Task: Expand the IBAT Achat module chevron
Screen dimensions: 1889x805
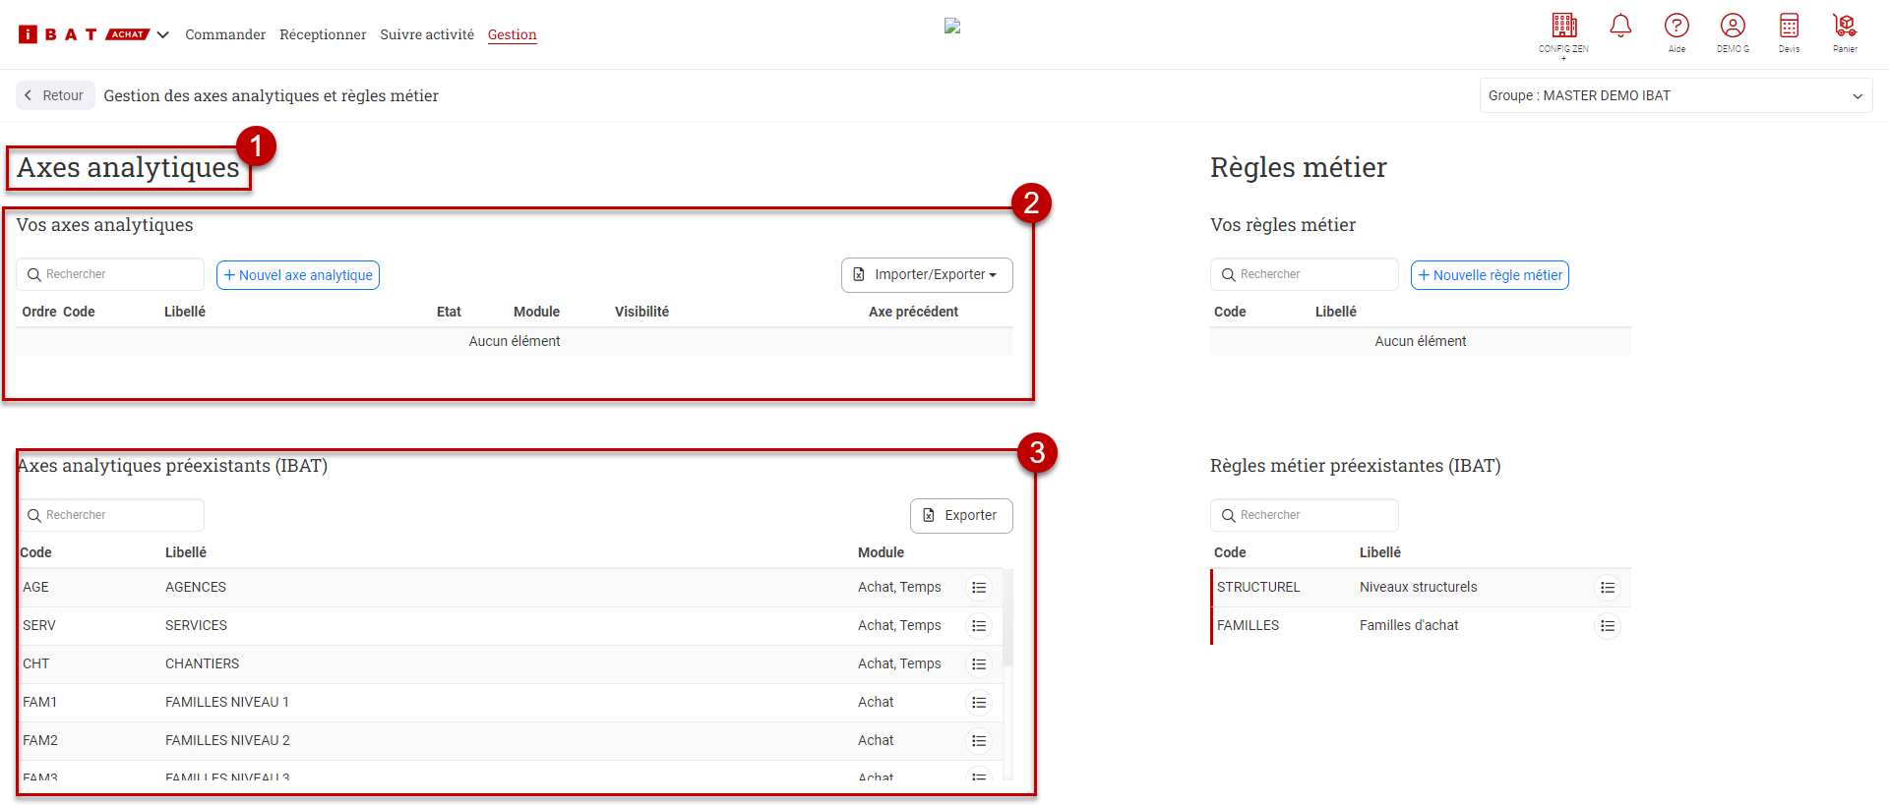Action: (x=163, y=35)
